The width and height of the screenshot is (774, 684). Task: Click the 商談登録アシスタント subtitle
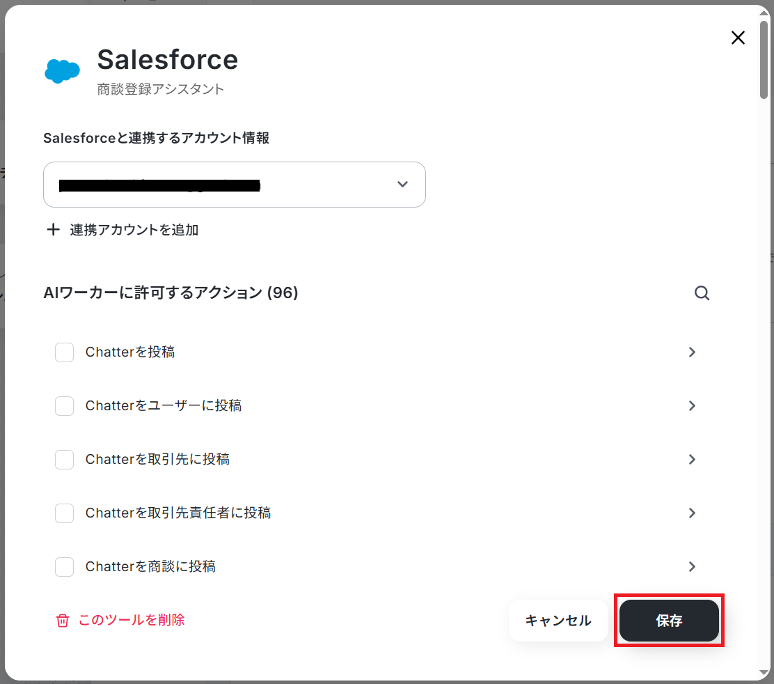160,89
